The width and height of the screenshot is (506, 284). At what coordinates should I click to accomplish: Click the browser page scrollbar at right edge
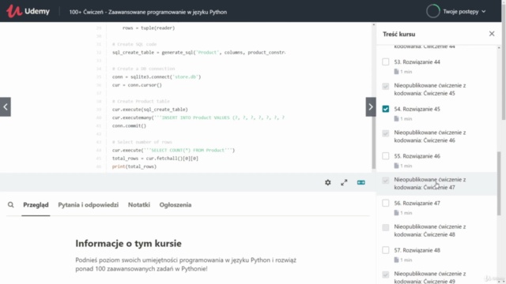tap(504, 62)
